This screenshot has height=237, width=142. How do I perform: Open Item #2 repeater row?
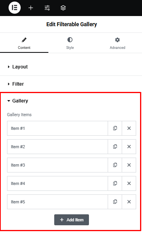coord(57,147)
